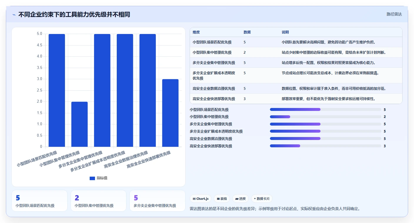Click the footnote starting 雷达图表达的是不同企业的优先级差异
The image size is (414, 223).
click(275, 209)
